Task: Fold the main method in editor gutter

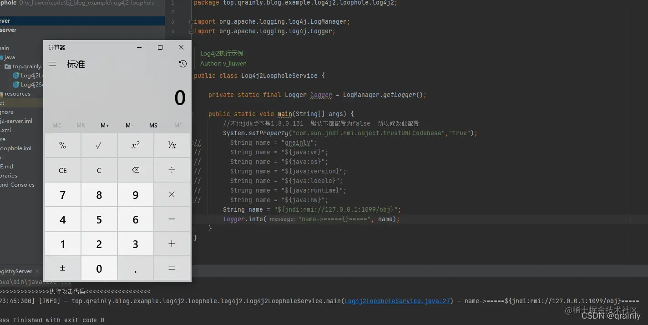Action: [x=192, y=114]
